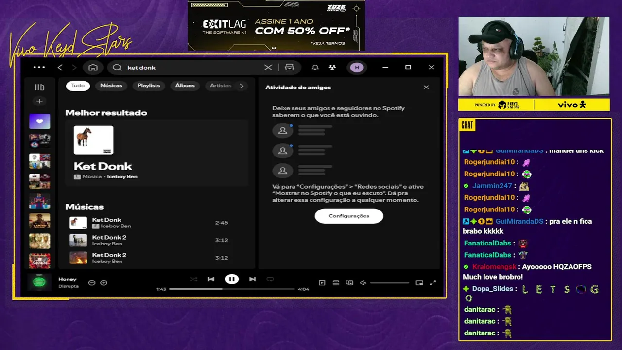The image size is (622, 350).
Task: Pause the current song
Action: [x=232, y=279]
